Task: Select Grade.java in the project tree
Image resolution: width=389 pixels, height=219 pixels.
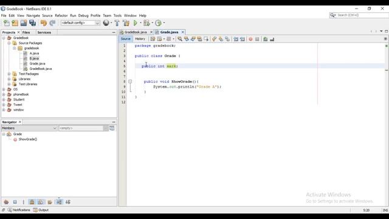Action: 37,64
